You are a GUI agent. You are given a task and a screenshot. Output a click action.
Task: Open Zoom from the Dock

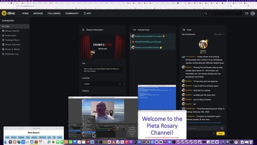pyautogui.click(x=169, y=142)
